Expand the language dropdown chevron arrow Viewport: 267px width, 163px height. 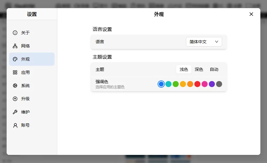pos(217,42)
